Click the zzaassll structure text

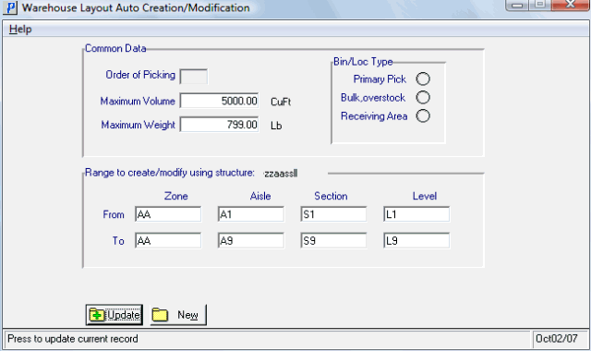[281, 174]
